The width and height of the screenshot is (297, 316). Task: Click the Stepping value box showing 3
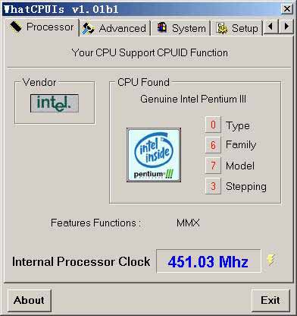[213, 186]
